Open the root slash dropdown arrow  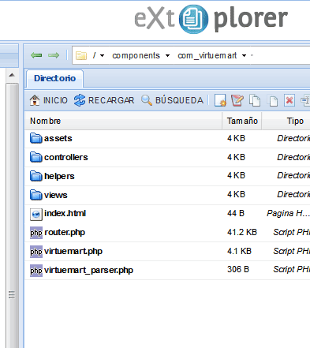pyautogui.click(x=103, y=55)
